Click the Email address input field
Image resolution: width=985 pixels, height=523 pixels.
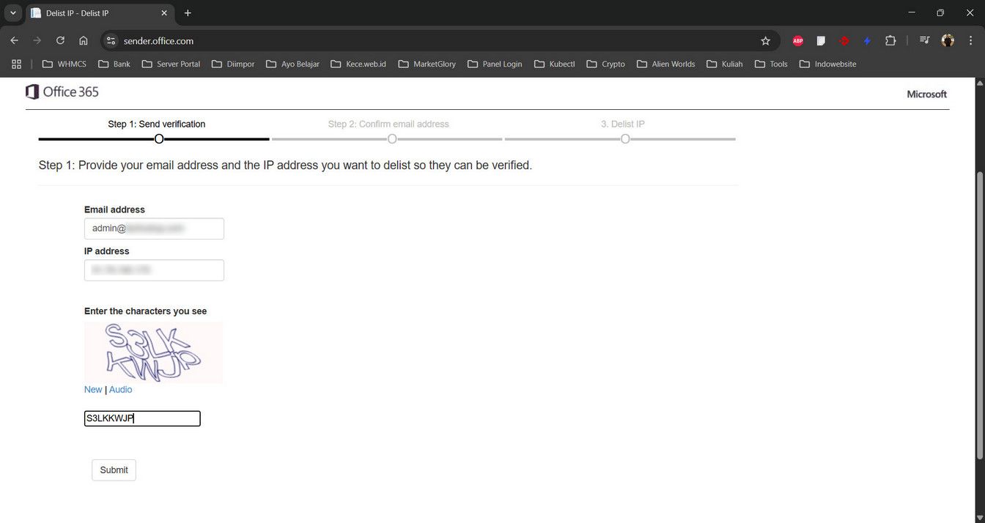click(154, 228)
